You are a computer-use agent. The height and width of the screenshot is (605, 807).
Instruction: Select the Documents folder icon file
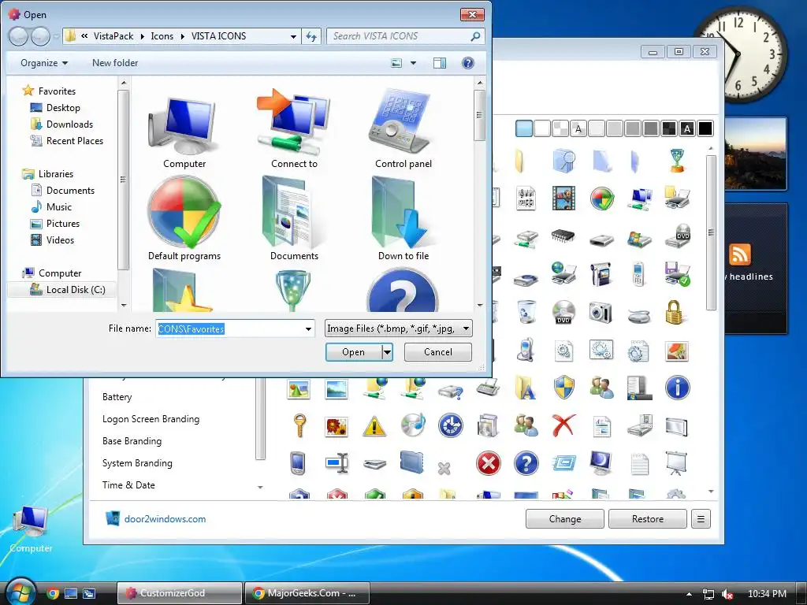point(294,219)
